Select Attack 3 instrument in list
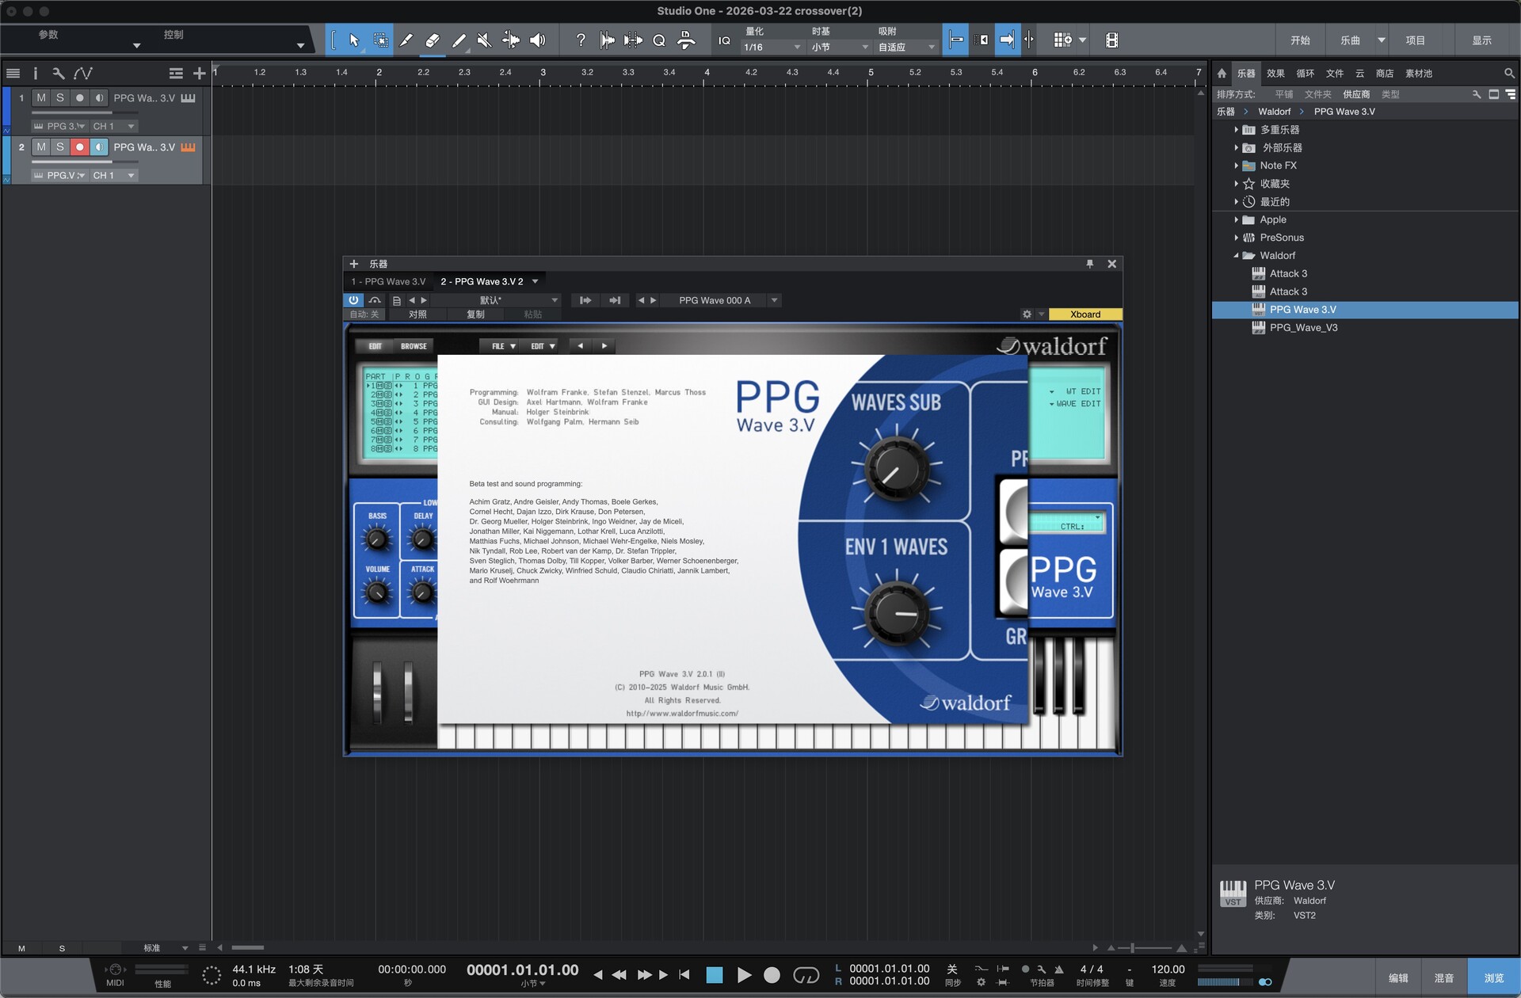 point(1288,274)
